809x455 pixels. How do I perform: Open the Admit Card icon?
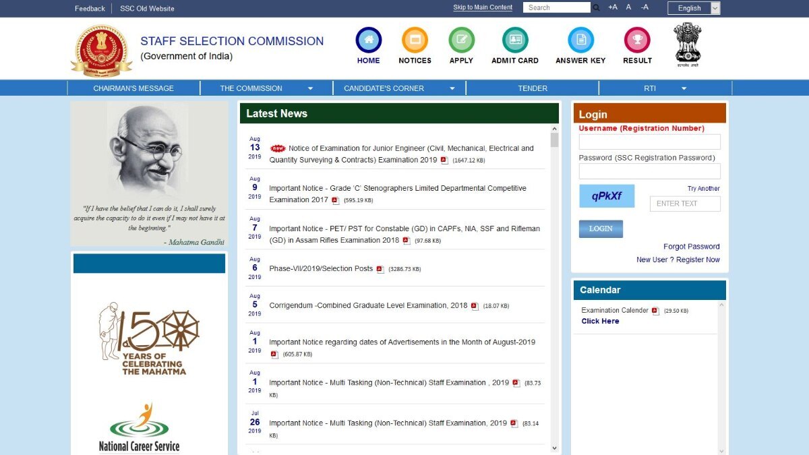point(515,40)
